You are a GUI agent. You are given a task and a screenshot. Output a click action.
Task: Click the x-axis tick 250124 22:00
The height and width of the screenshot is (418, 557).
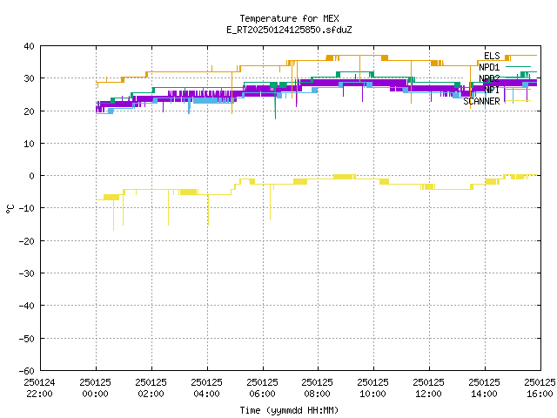(39, 388)
